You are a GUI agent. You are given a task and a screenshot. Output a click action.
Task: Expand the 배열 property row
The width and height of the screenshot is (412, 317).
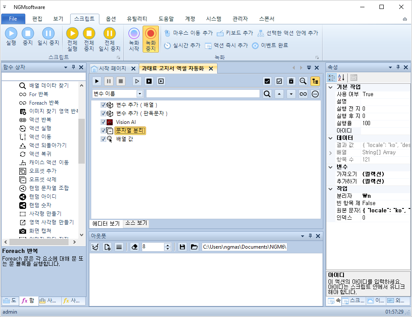coord(331,153)
